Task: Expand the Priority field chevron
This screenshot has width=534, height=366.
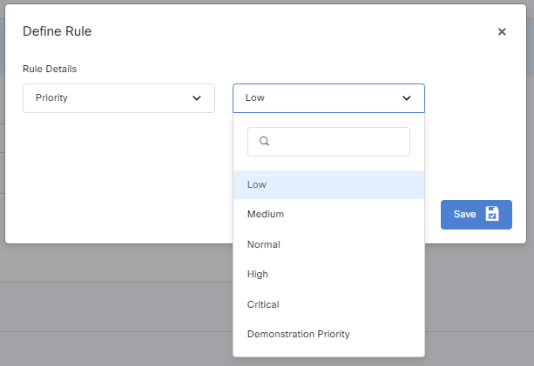Action: point(197,98)
